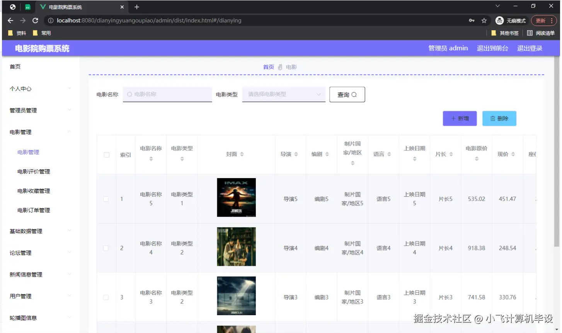Open the 其他书签 folder

[505, 33]
